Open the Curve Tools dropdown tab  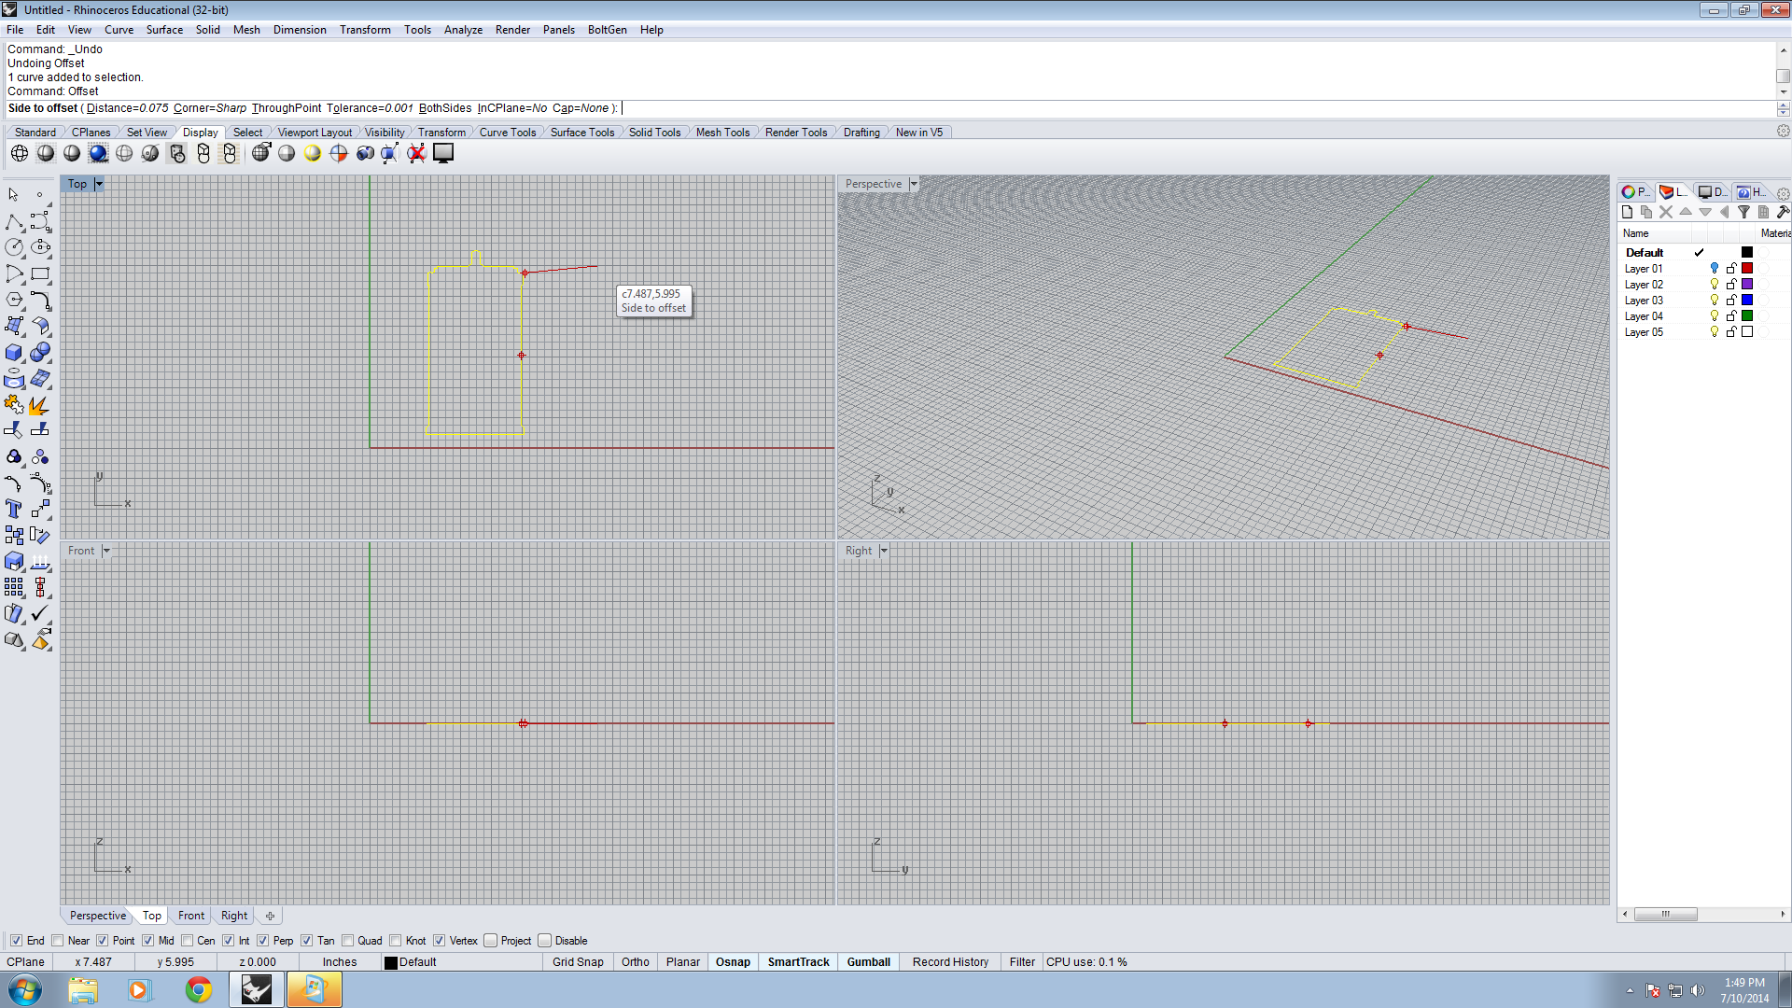[x=510, y=132]
